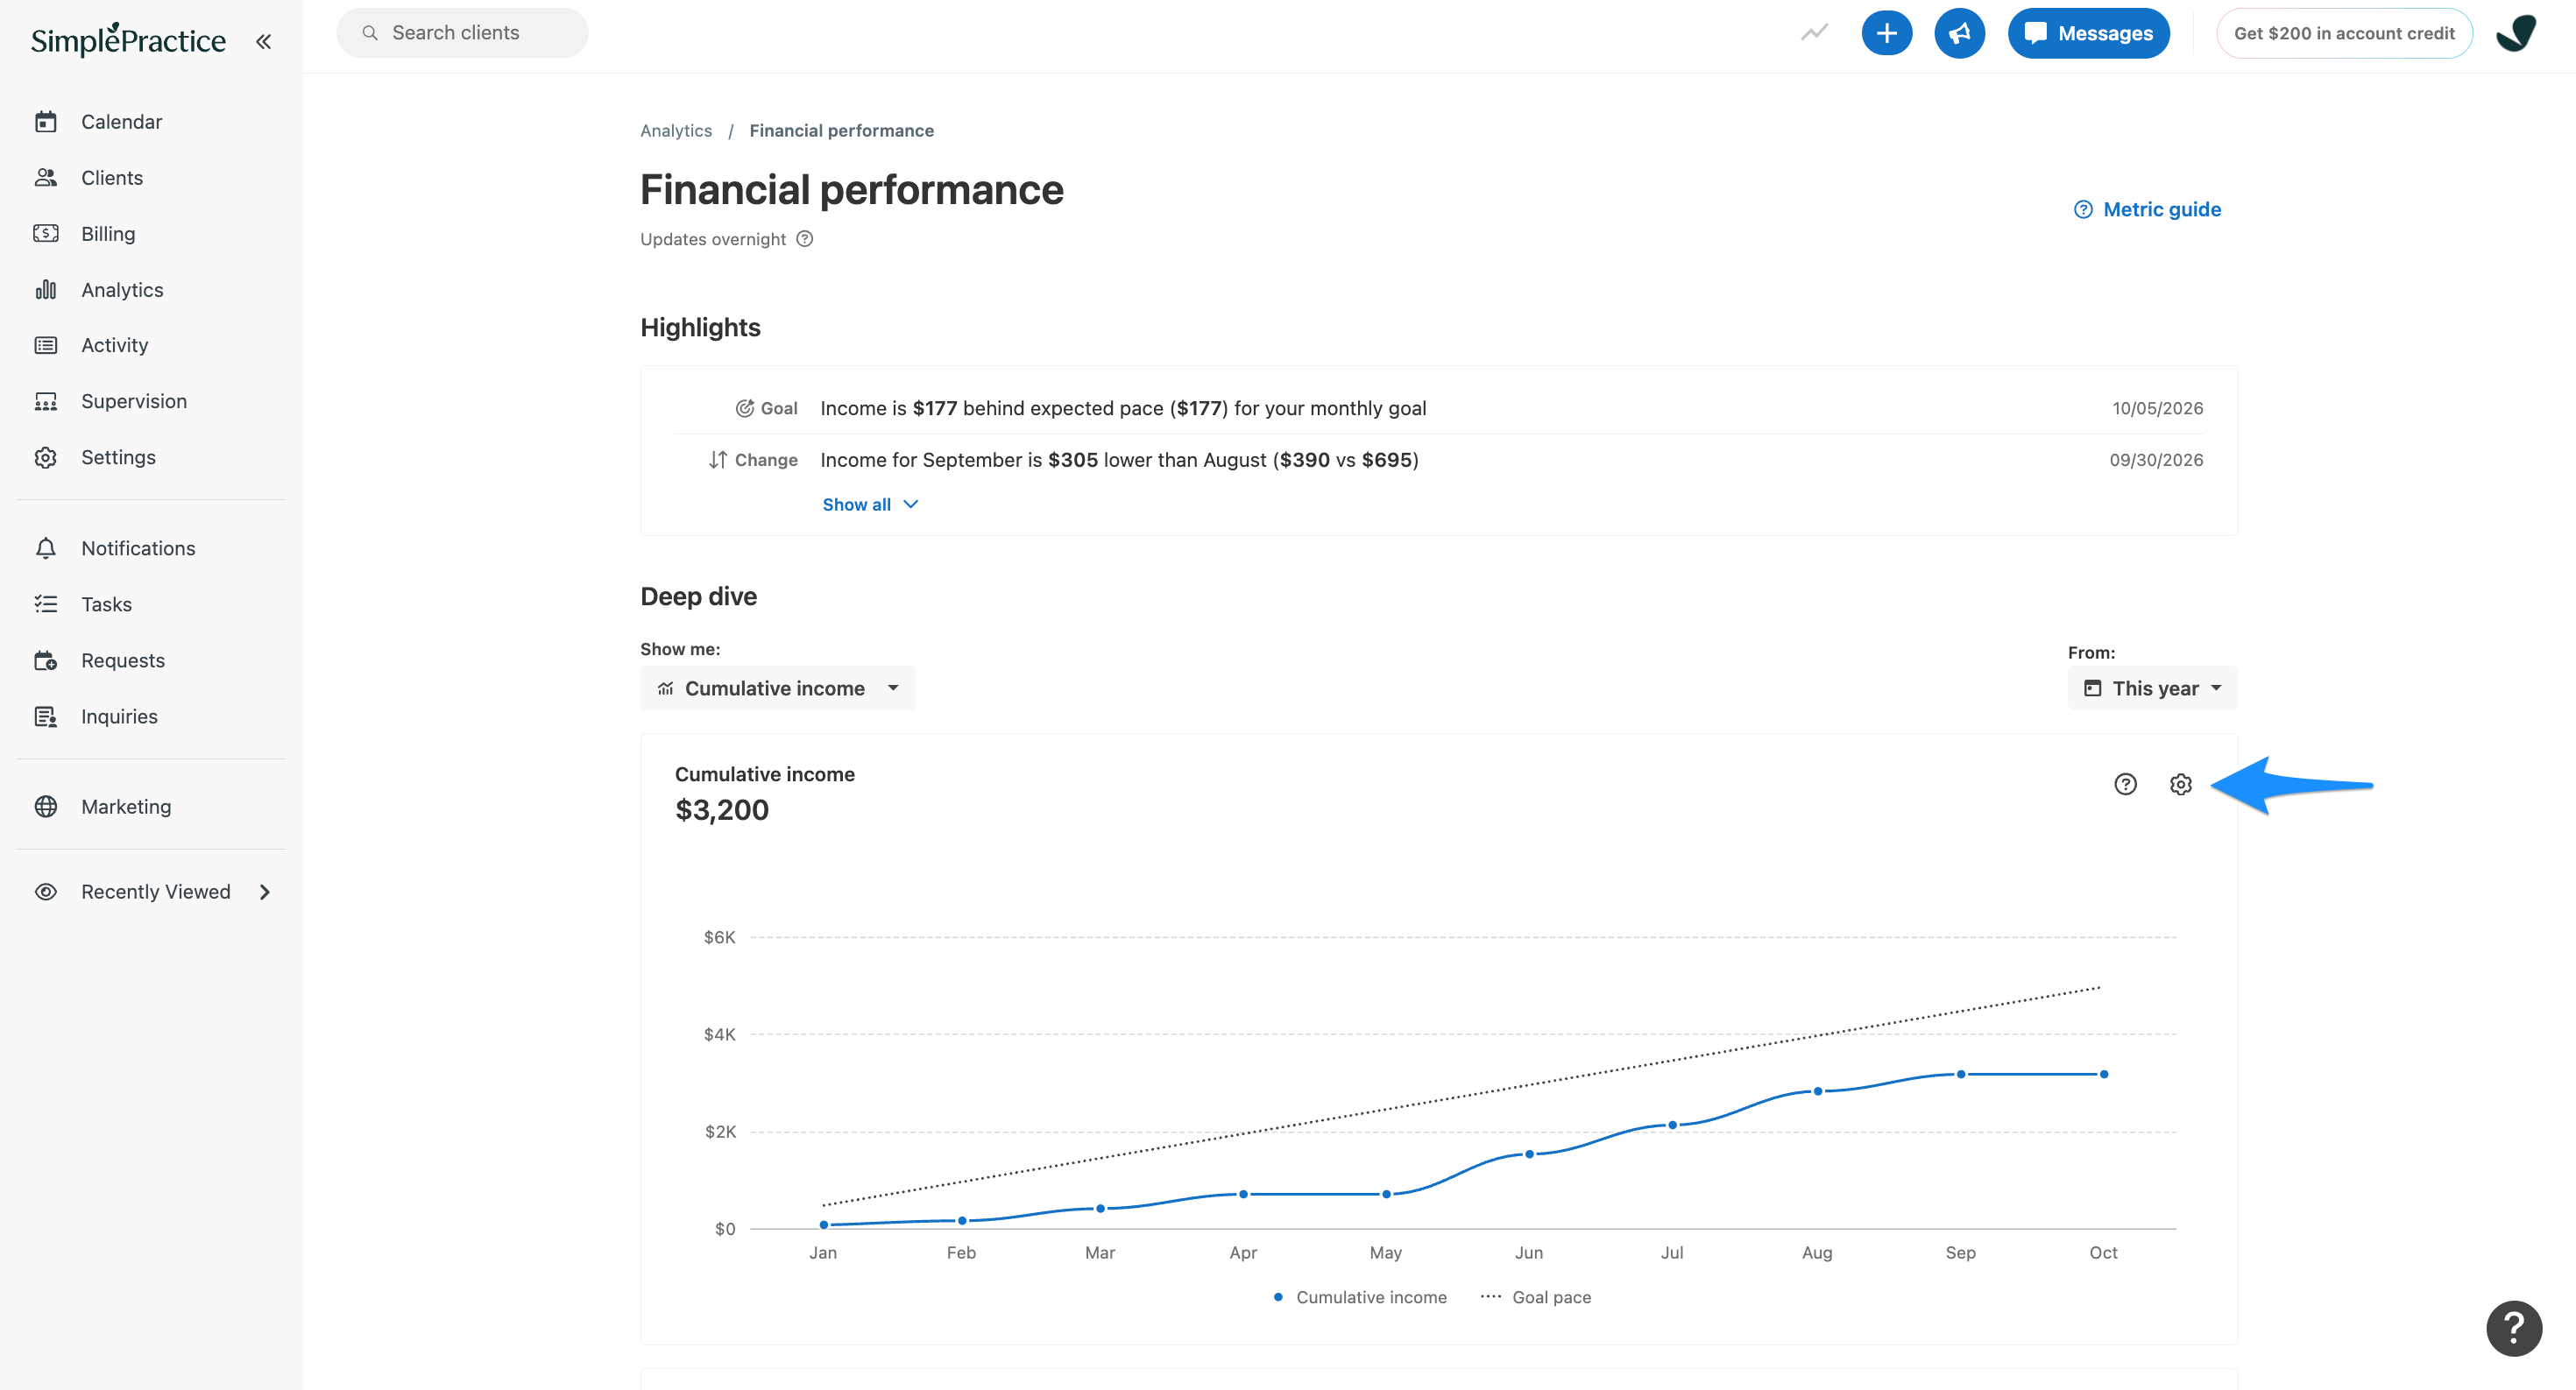Click the Requests calendar-plus icon
This screenshot has height=1390, width=2576.
pos(46,660)
